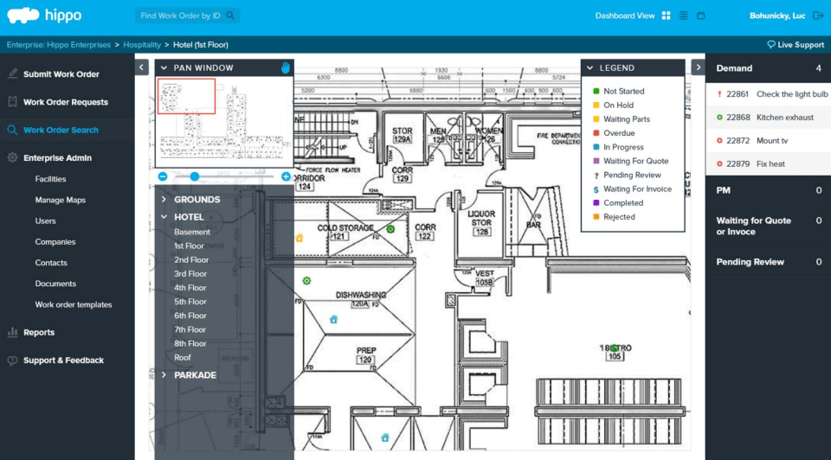Zoom in with the plus button
Image resolution: width=831 pixels, height=460 pixels.
[x=287, y=176]
